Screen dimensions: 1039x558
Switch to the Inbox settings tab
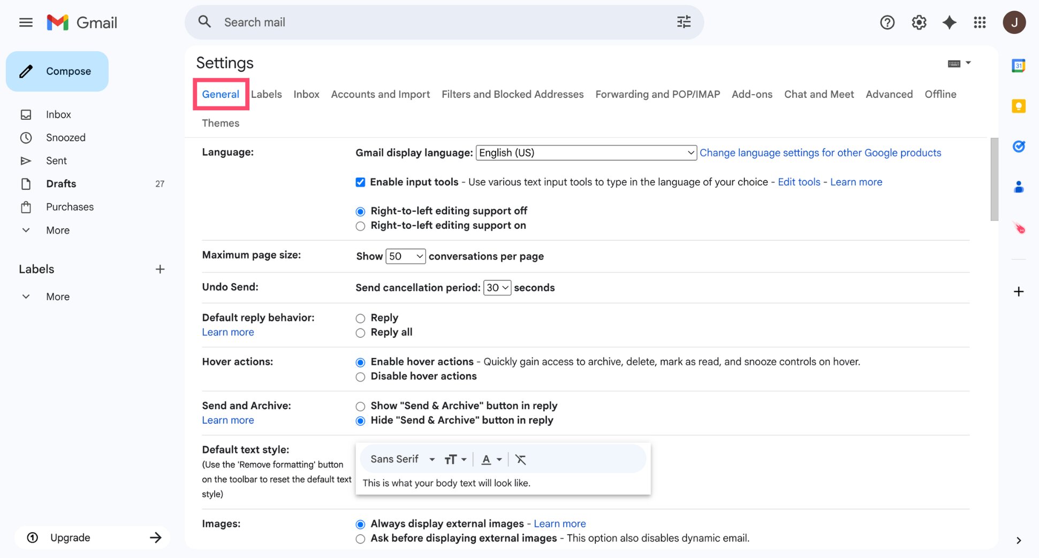point(306,94)
